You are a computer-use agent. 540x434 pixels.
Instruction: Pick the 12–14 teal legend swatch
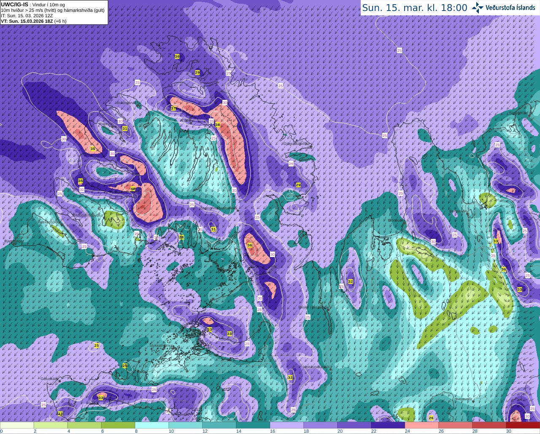tap(219, 425)
